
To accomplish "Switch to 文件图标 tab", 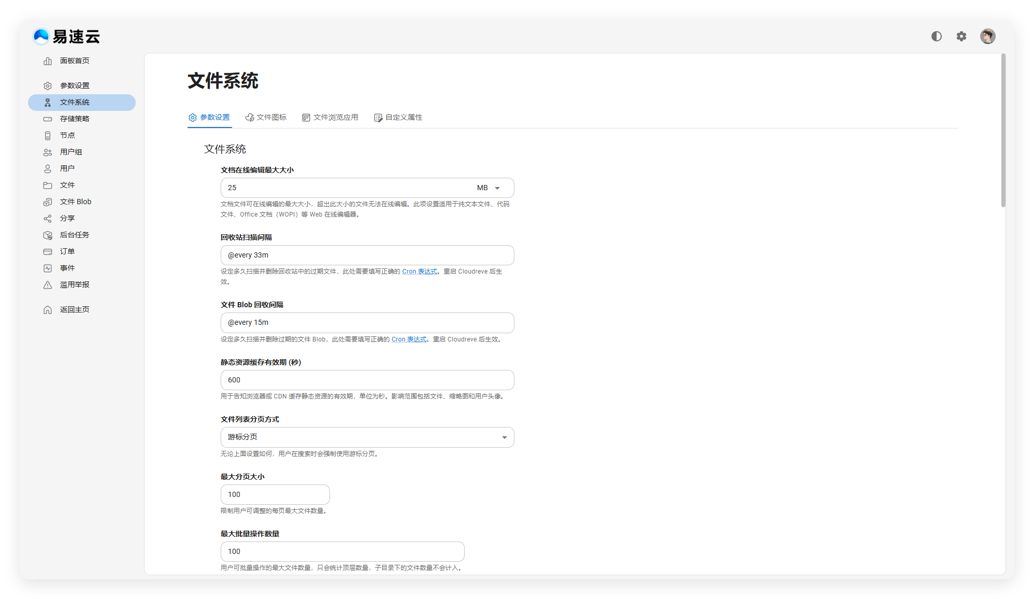I will click(x=266, y=118).
